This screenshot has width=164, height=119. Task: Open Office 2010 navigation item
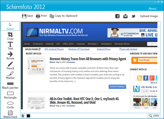[68, 44]
